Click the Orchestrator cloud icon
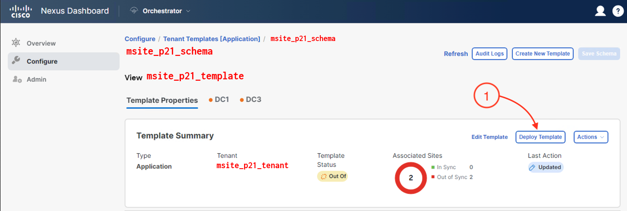The width and height of the screenshot is (627, 211). pyautogui.click(x=134, y=11)
